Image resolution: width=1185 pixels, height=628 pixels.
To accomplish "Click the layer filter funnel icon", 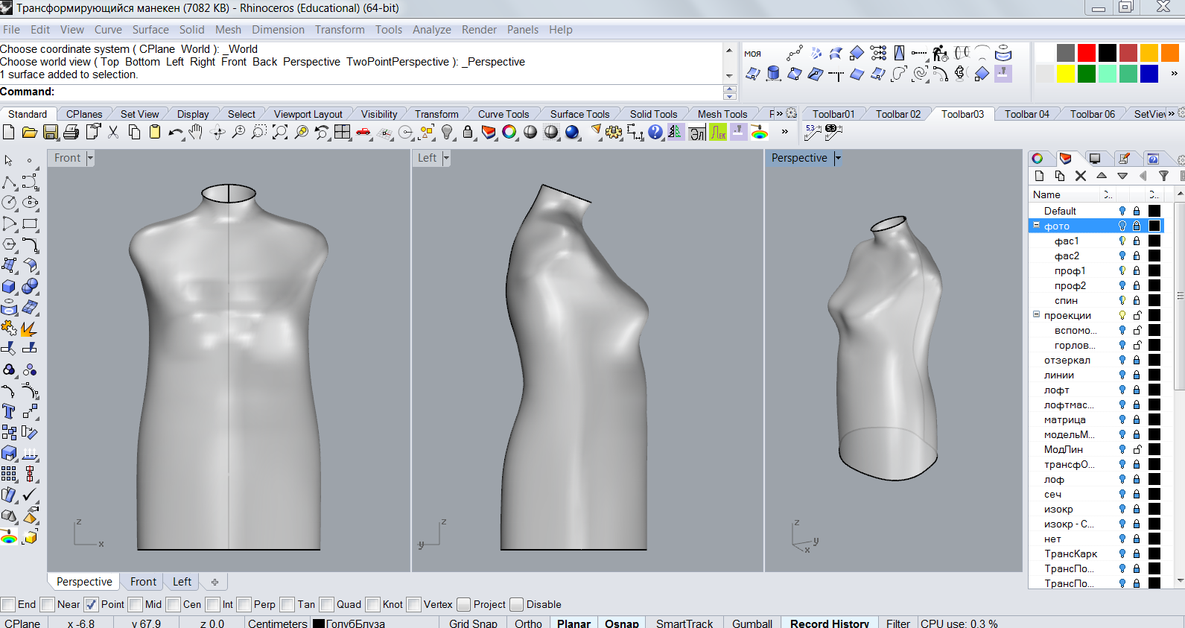I will pyautogui.click(x=1163, y=176).
